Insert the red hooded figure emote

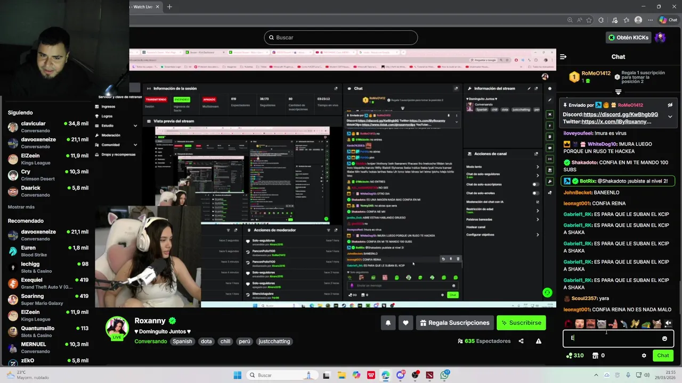coord(569,323)
